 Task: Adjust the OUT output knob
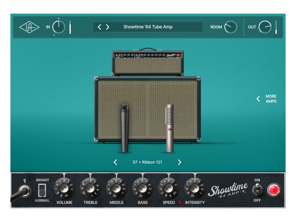coord(265,27)
